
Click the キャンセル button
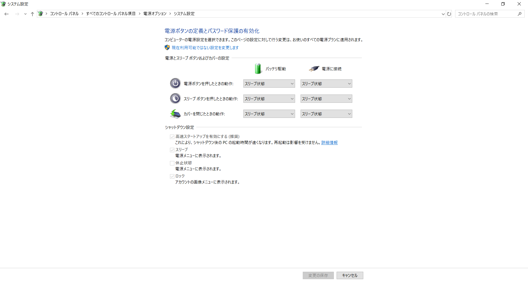pos(350,275)
